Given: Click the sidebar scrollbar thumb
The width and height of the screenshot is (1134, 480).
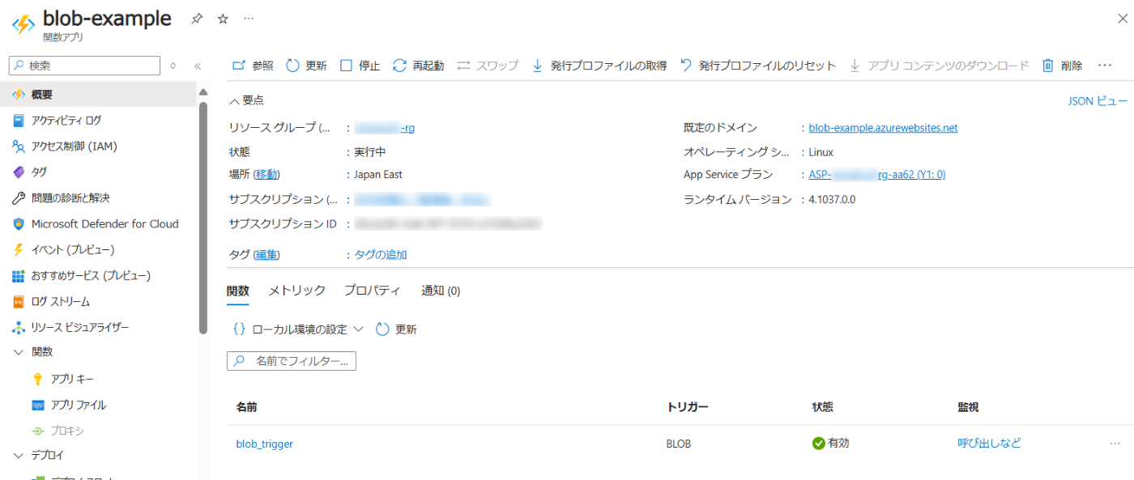Looking at the screenshot, I should (x=203, y=219).
